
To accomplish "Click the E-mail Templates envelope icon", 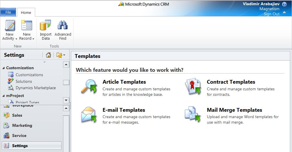I will (x=89, y=115).
